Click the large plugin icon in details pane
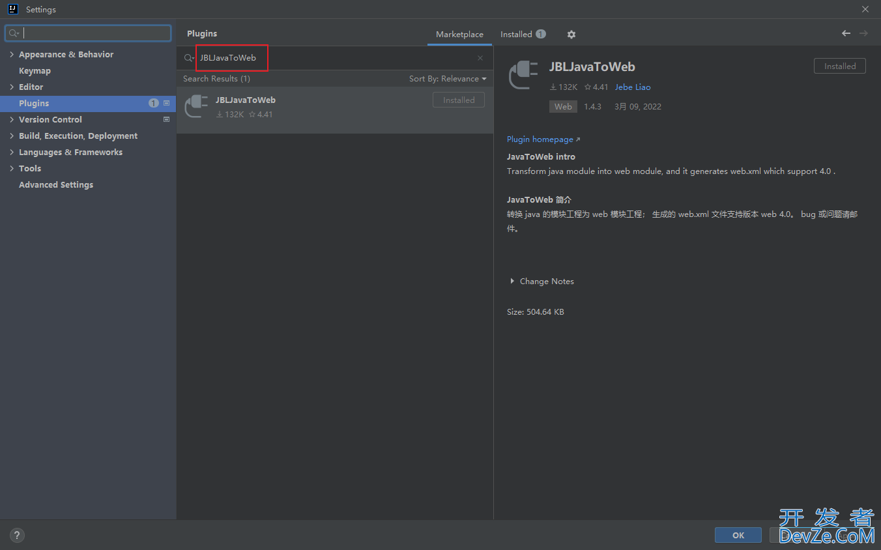 (523, 76)
